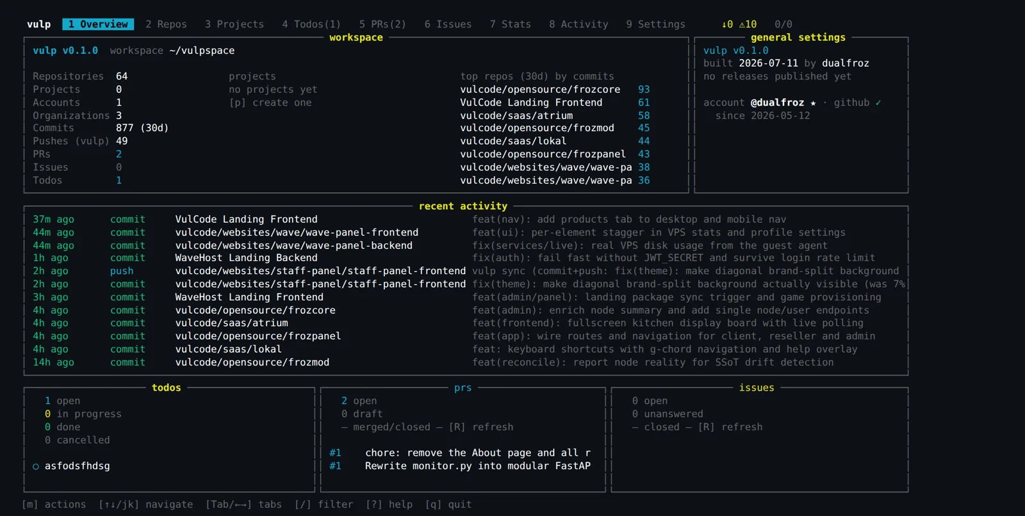
Task: Select the wave-panel-backend commit activity row
Action: pyautogui.click(x=466, y=246)
